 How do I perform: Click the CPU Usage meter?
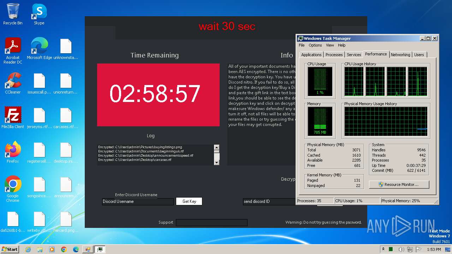[320, 81]
